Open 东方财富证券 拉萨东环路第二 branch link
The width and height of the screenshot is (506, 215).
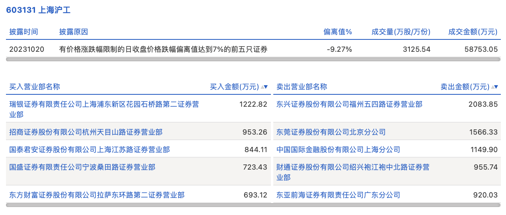point(97,195)
